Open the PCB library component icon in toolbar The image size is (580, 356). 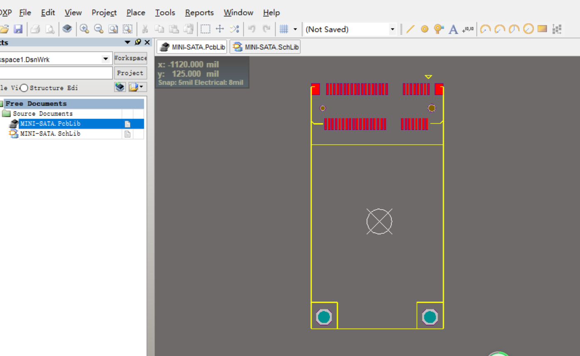pyautogui.click(x=67, y=29)
